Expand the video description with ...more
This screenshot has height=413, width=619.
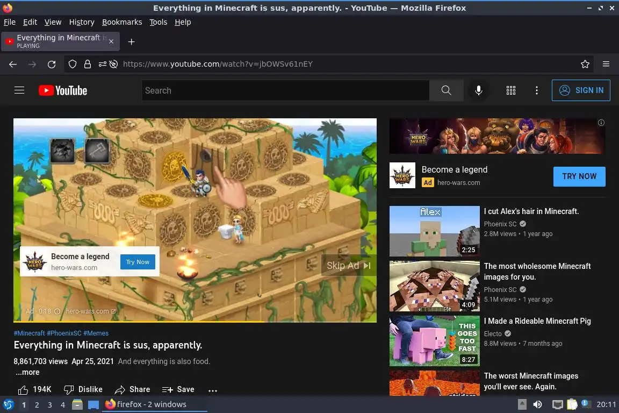[x=27, y=372]
